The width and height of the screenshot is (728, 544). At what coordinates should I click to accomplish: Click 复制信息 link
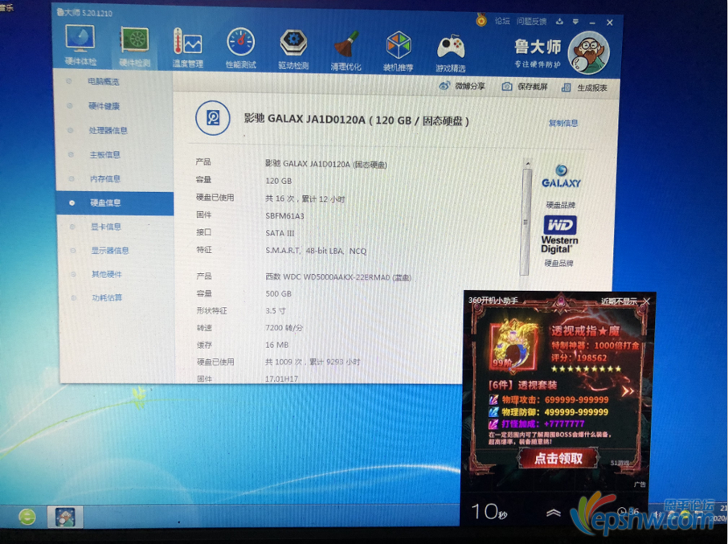pyautogui.click(x=563, y=123)
